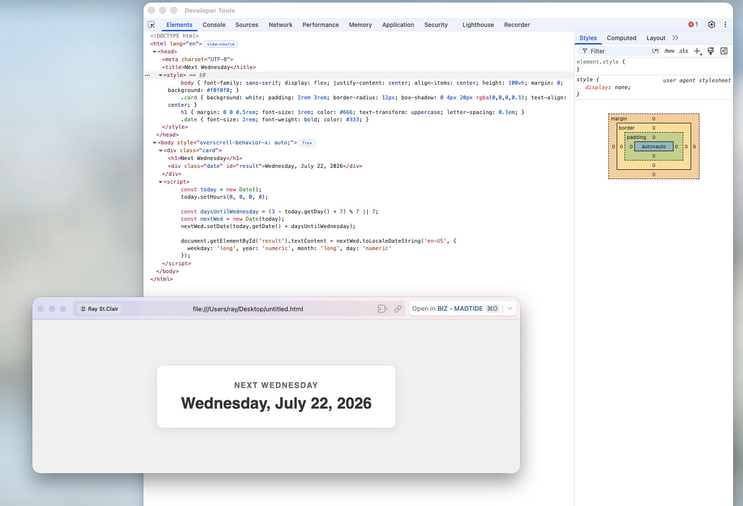Select the Styles sidebar tab
Screen dimensions: 743x506
588,38
